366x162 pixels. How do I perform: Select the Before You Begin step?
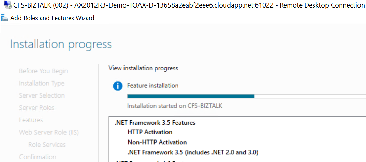(x=43, y=71)
